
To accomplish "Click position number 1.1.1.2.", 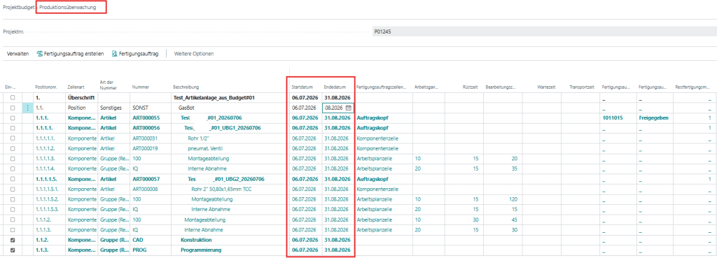I will (44, 220).
